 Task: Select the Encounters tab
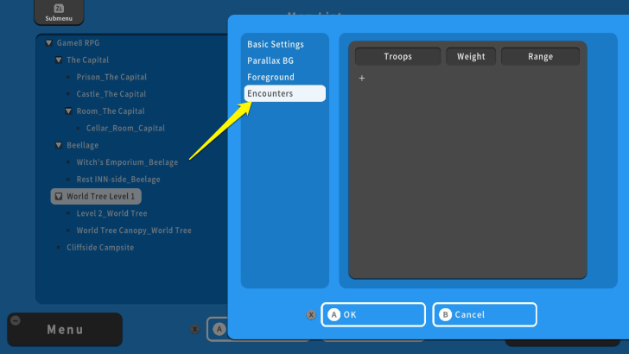pos(270,93)
